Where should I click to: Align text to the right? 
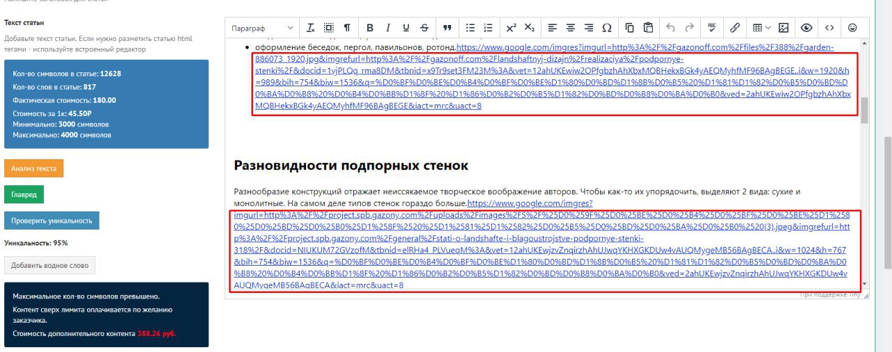[x=589, y=28]
